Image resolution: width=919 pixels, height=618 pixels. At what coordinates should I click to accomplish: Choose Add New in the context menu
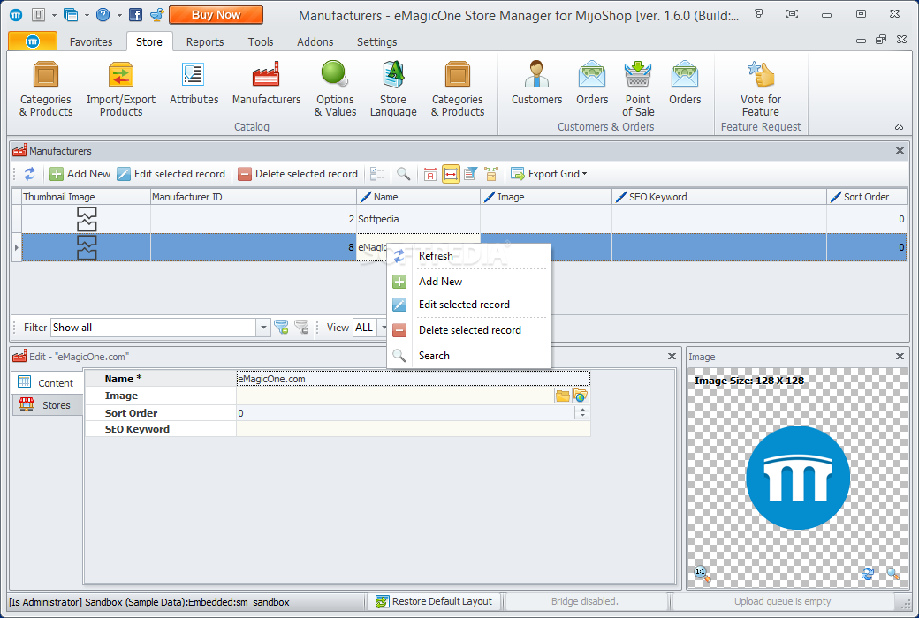pyautogui.click(x=469, y=282)
